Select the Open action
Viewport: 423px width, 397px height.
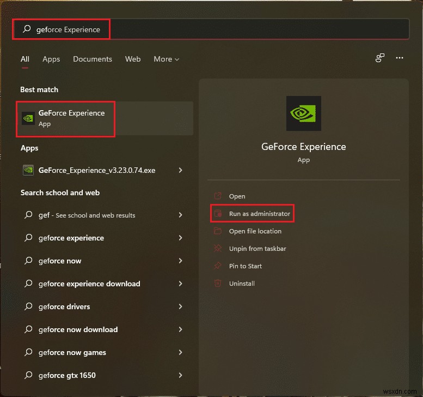pyautogui.click(x=237, y=196)
